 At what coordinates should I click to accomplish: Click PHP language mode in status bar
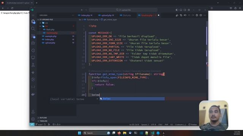pos(166,124)
